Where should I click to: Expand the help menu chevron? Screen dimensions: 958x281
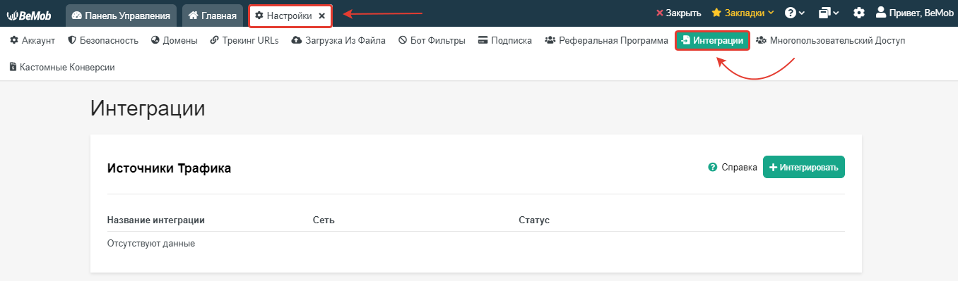pyautogui.click(x=802, y=13)
